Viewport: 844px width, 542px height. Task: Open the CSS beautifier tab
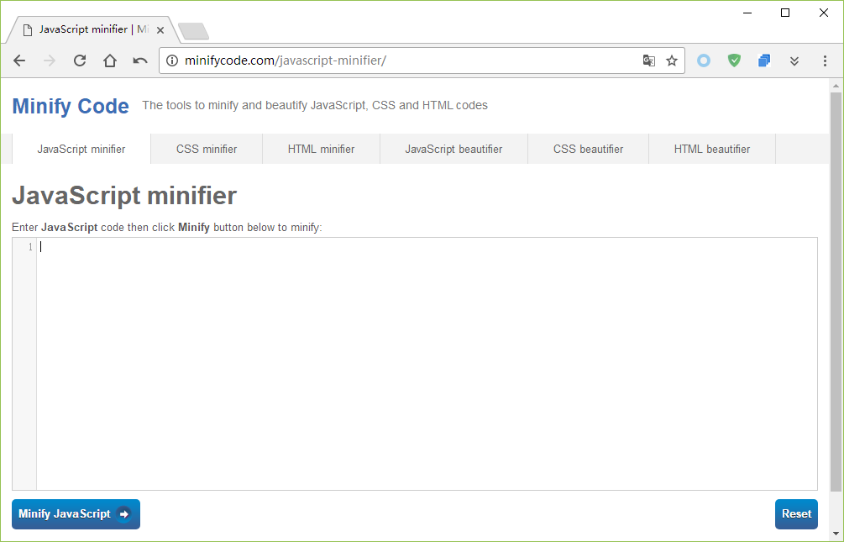point(589,149)
